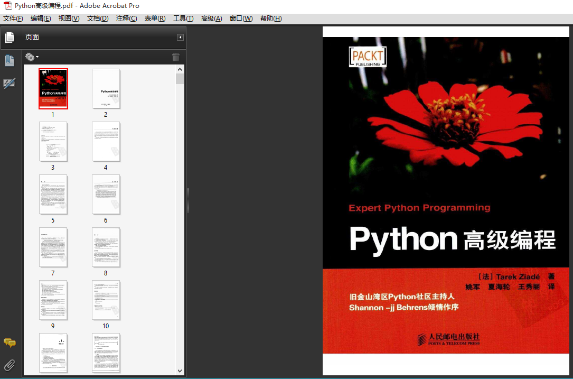Click the trash icon to delete pages
Image resolution: width=573 pixels, height=379 pixels.
[x=176, y=57]
